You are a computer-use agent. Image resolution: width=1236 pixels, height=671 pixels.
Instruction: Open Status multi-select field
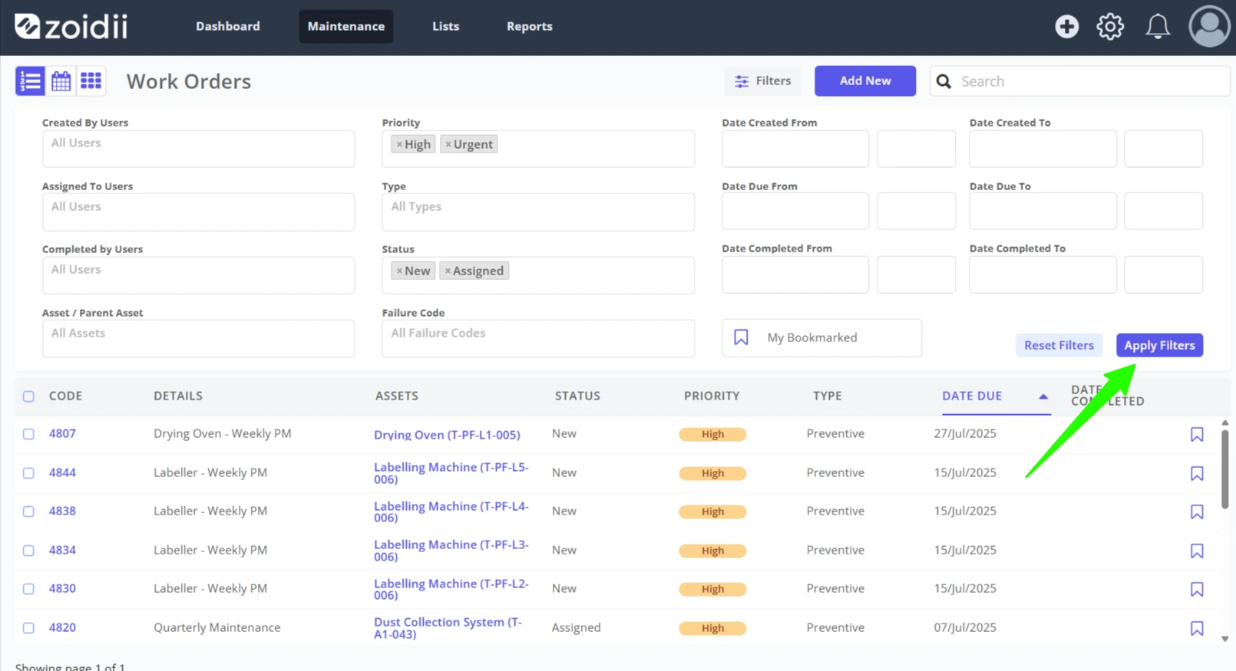click(x=538, y=275)
